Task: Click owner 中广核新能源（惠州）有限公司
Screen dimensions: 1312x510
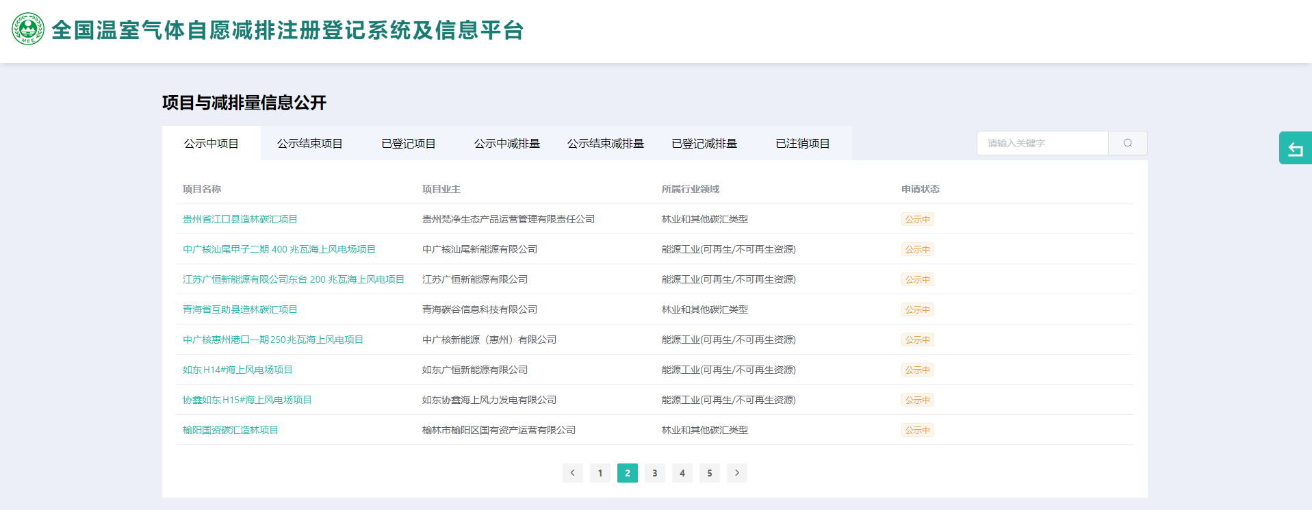Action: coord(489,340)
